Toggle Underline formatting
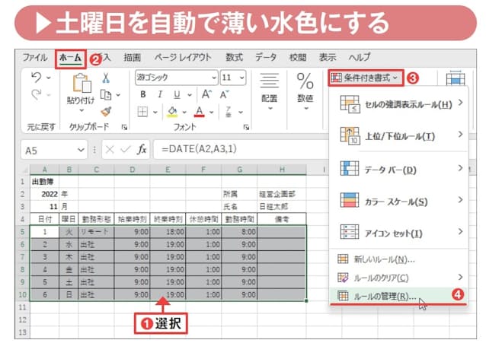Screen dimensions: 486x343 (x=177, y=94)
